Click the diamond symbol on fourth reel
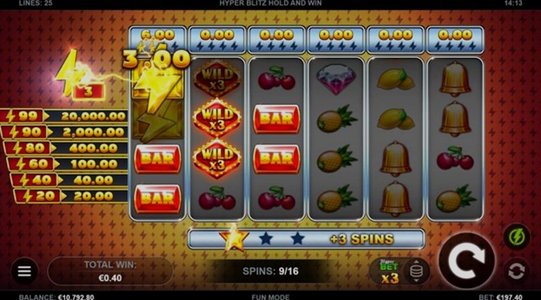 335,79
